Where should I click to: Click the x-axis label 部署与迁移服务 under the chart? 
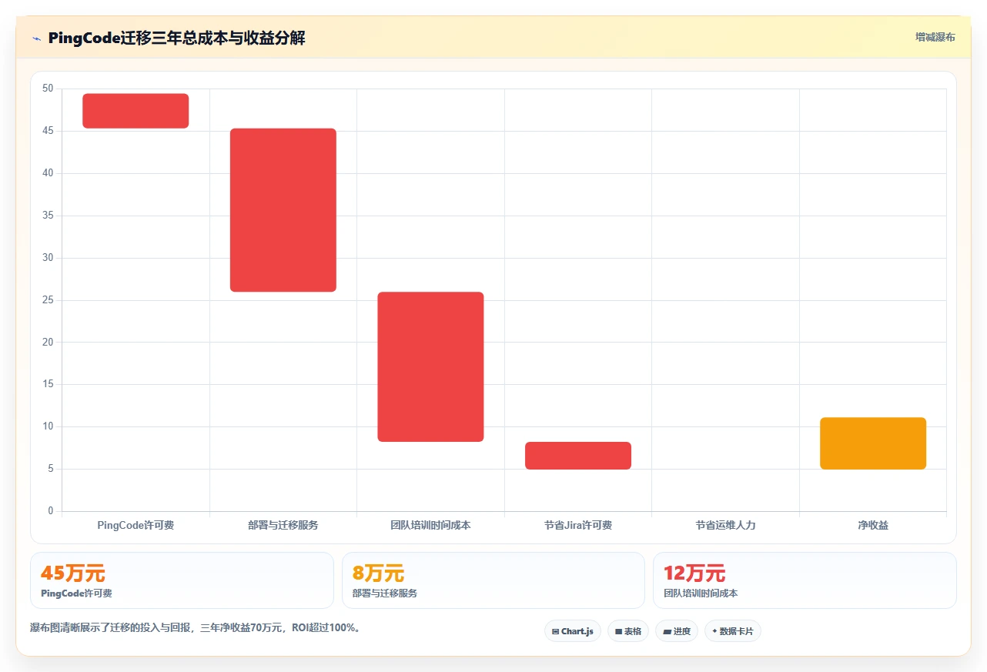tap(283, 525)
